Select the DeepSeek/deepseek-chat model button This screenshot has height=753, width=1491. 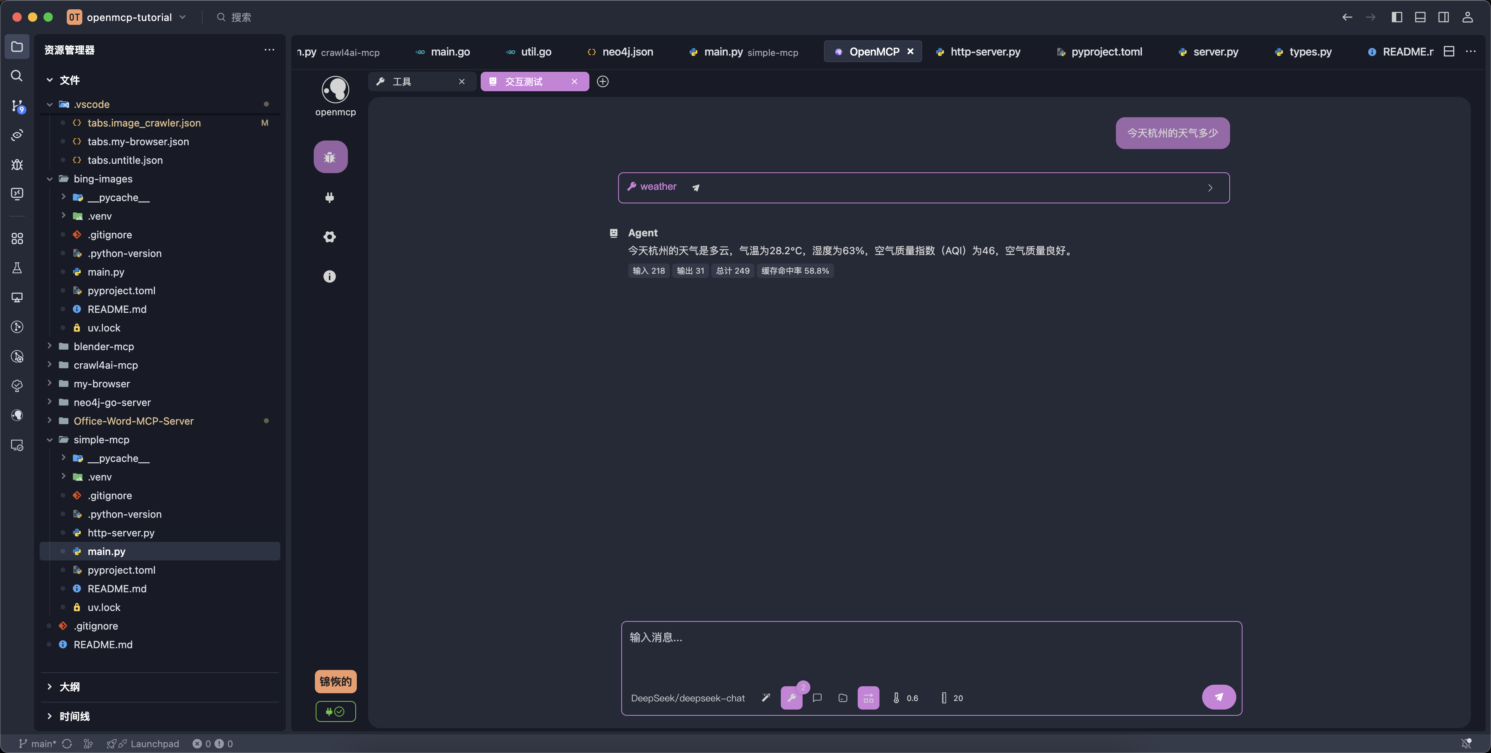click(688, 698)
